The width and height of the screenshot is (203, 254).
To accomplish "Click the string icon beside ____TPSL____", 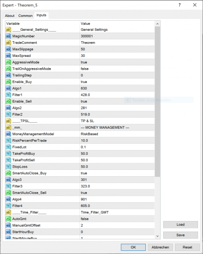I will 8,121.
